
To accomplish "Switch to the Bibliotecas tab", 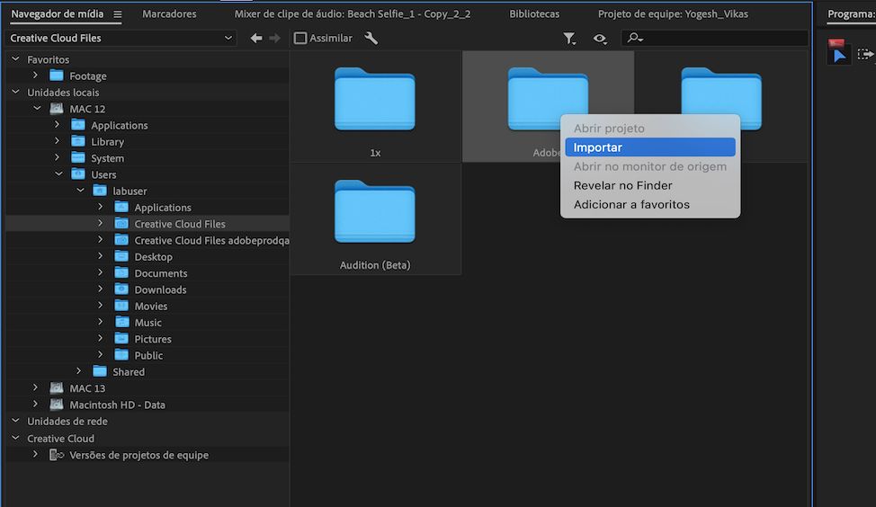I will pos(534,14).
